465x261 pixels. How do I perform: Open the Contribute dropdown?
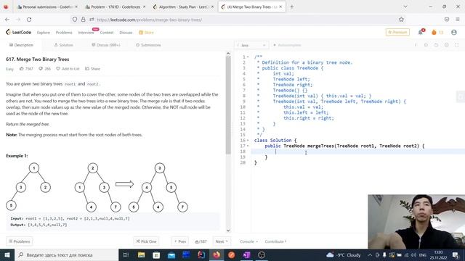(x=275, y=241)
